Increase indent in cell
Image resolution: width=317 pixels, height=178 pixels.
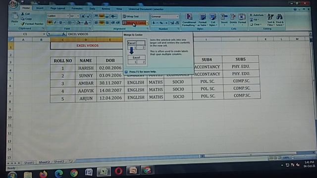point(118,23)
